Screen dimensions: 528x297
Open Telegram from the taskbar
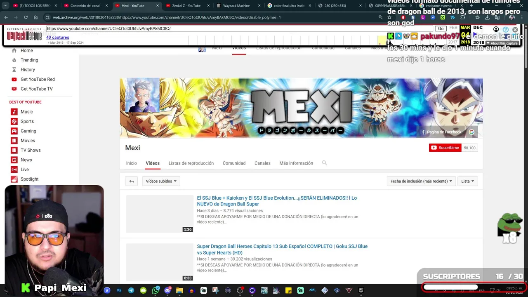coord(131,290)
